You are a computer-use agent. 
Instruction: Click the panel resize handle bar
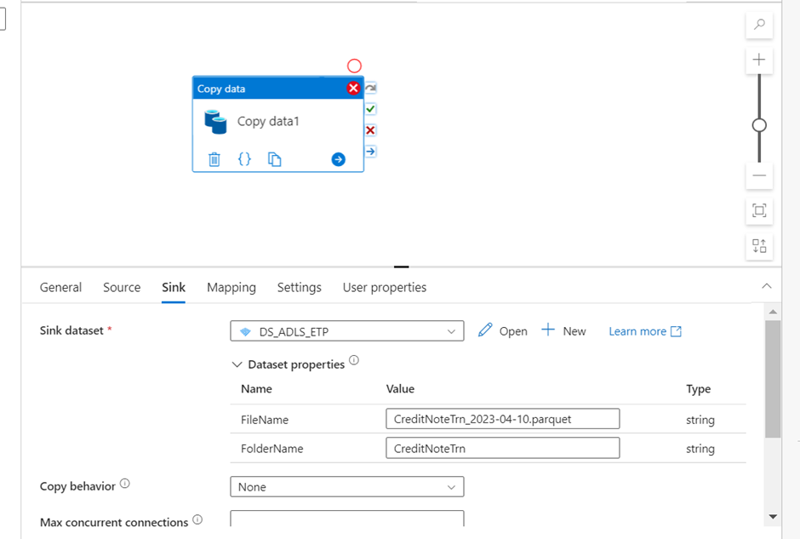click(402, 267)
